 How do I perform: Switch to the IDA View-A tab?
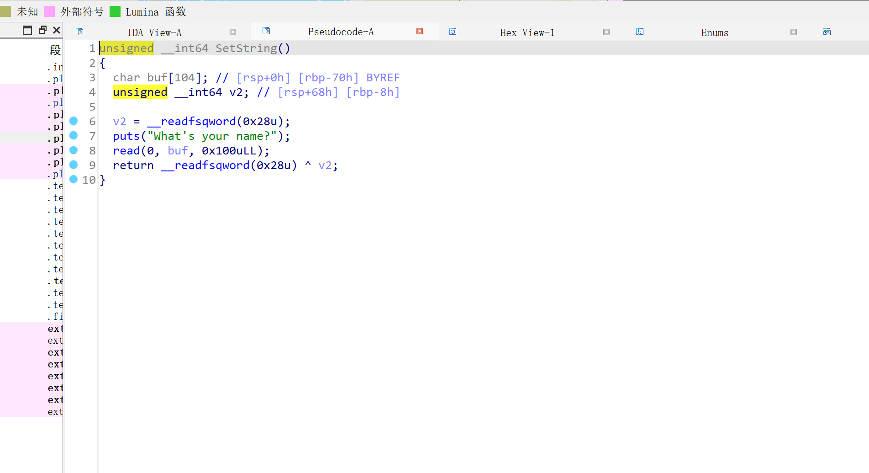tap(154, 32)
